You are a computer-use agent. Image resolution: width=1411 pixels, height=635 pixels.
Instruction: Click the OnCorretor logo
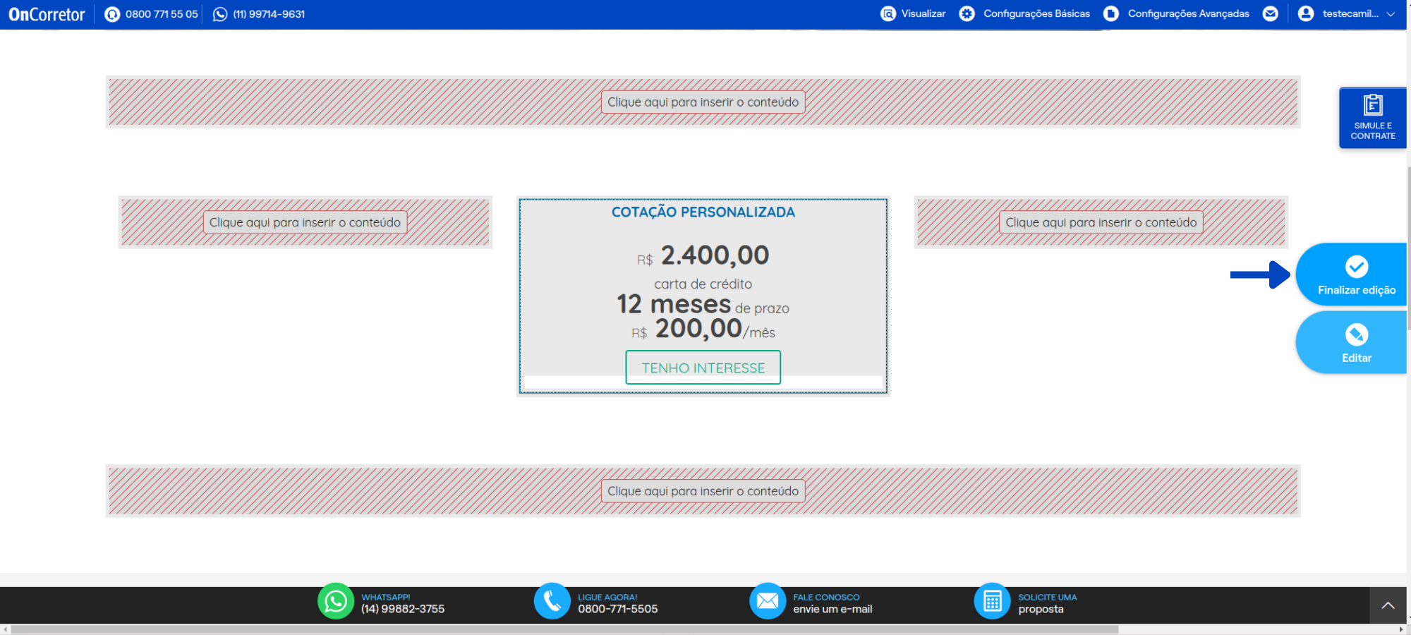click(x=47, y=14)
